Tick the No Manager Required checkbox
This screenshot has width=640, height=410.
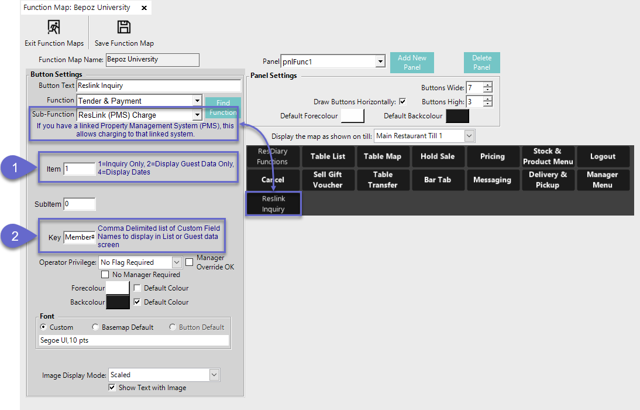(105, 275)
